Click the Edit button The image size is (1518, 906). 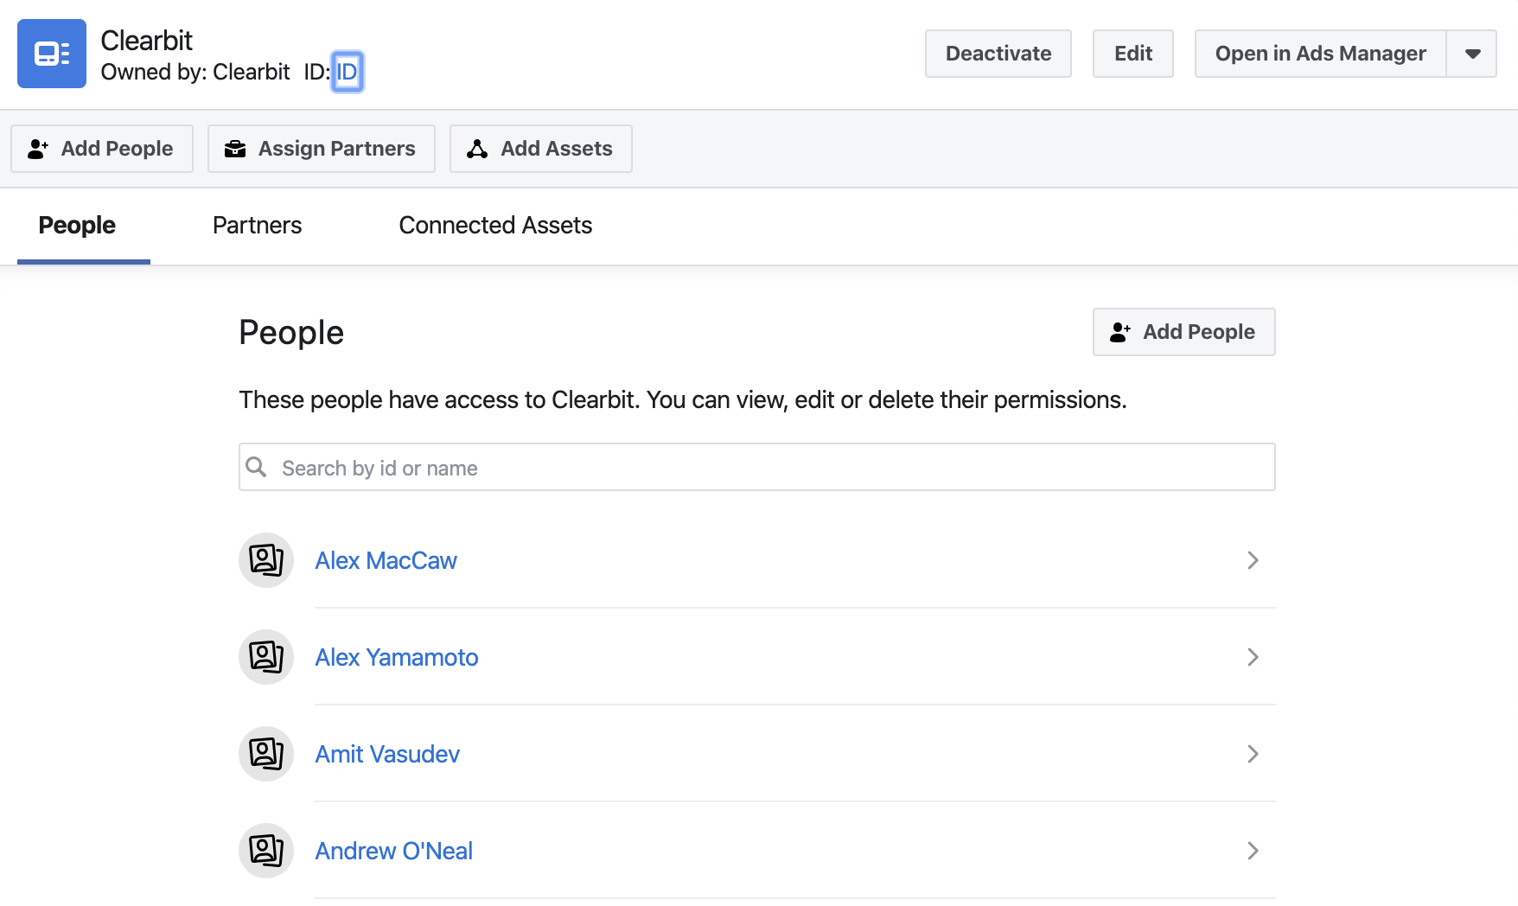click(1133, 54)
